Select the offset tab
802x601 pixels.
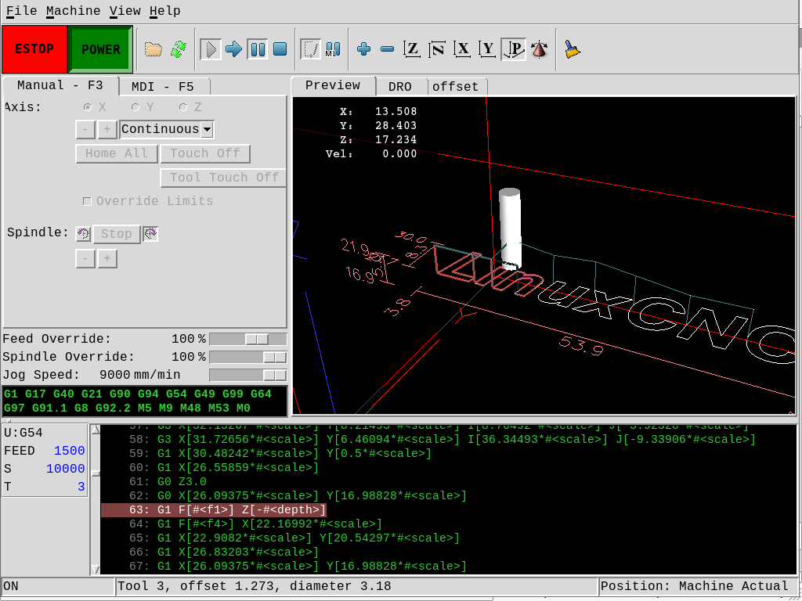coord(457,87)
